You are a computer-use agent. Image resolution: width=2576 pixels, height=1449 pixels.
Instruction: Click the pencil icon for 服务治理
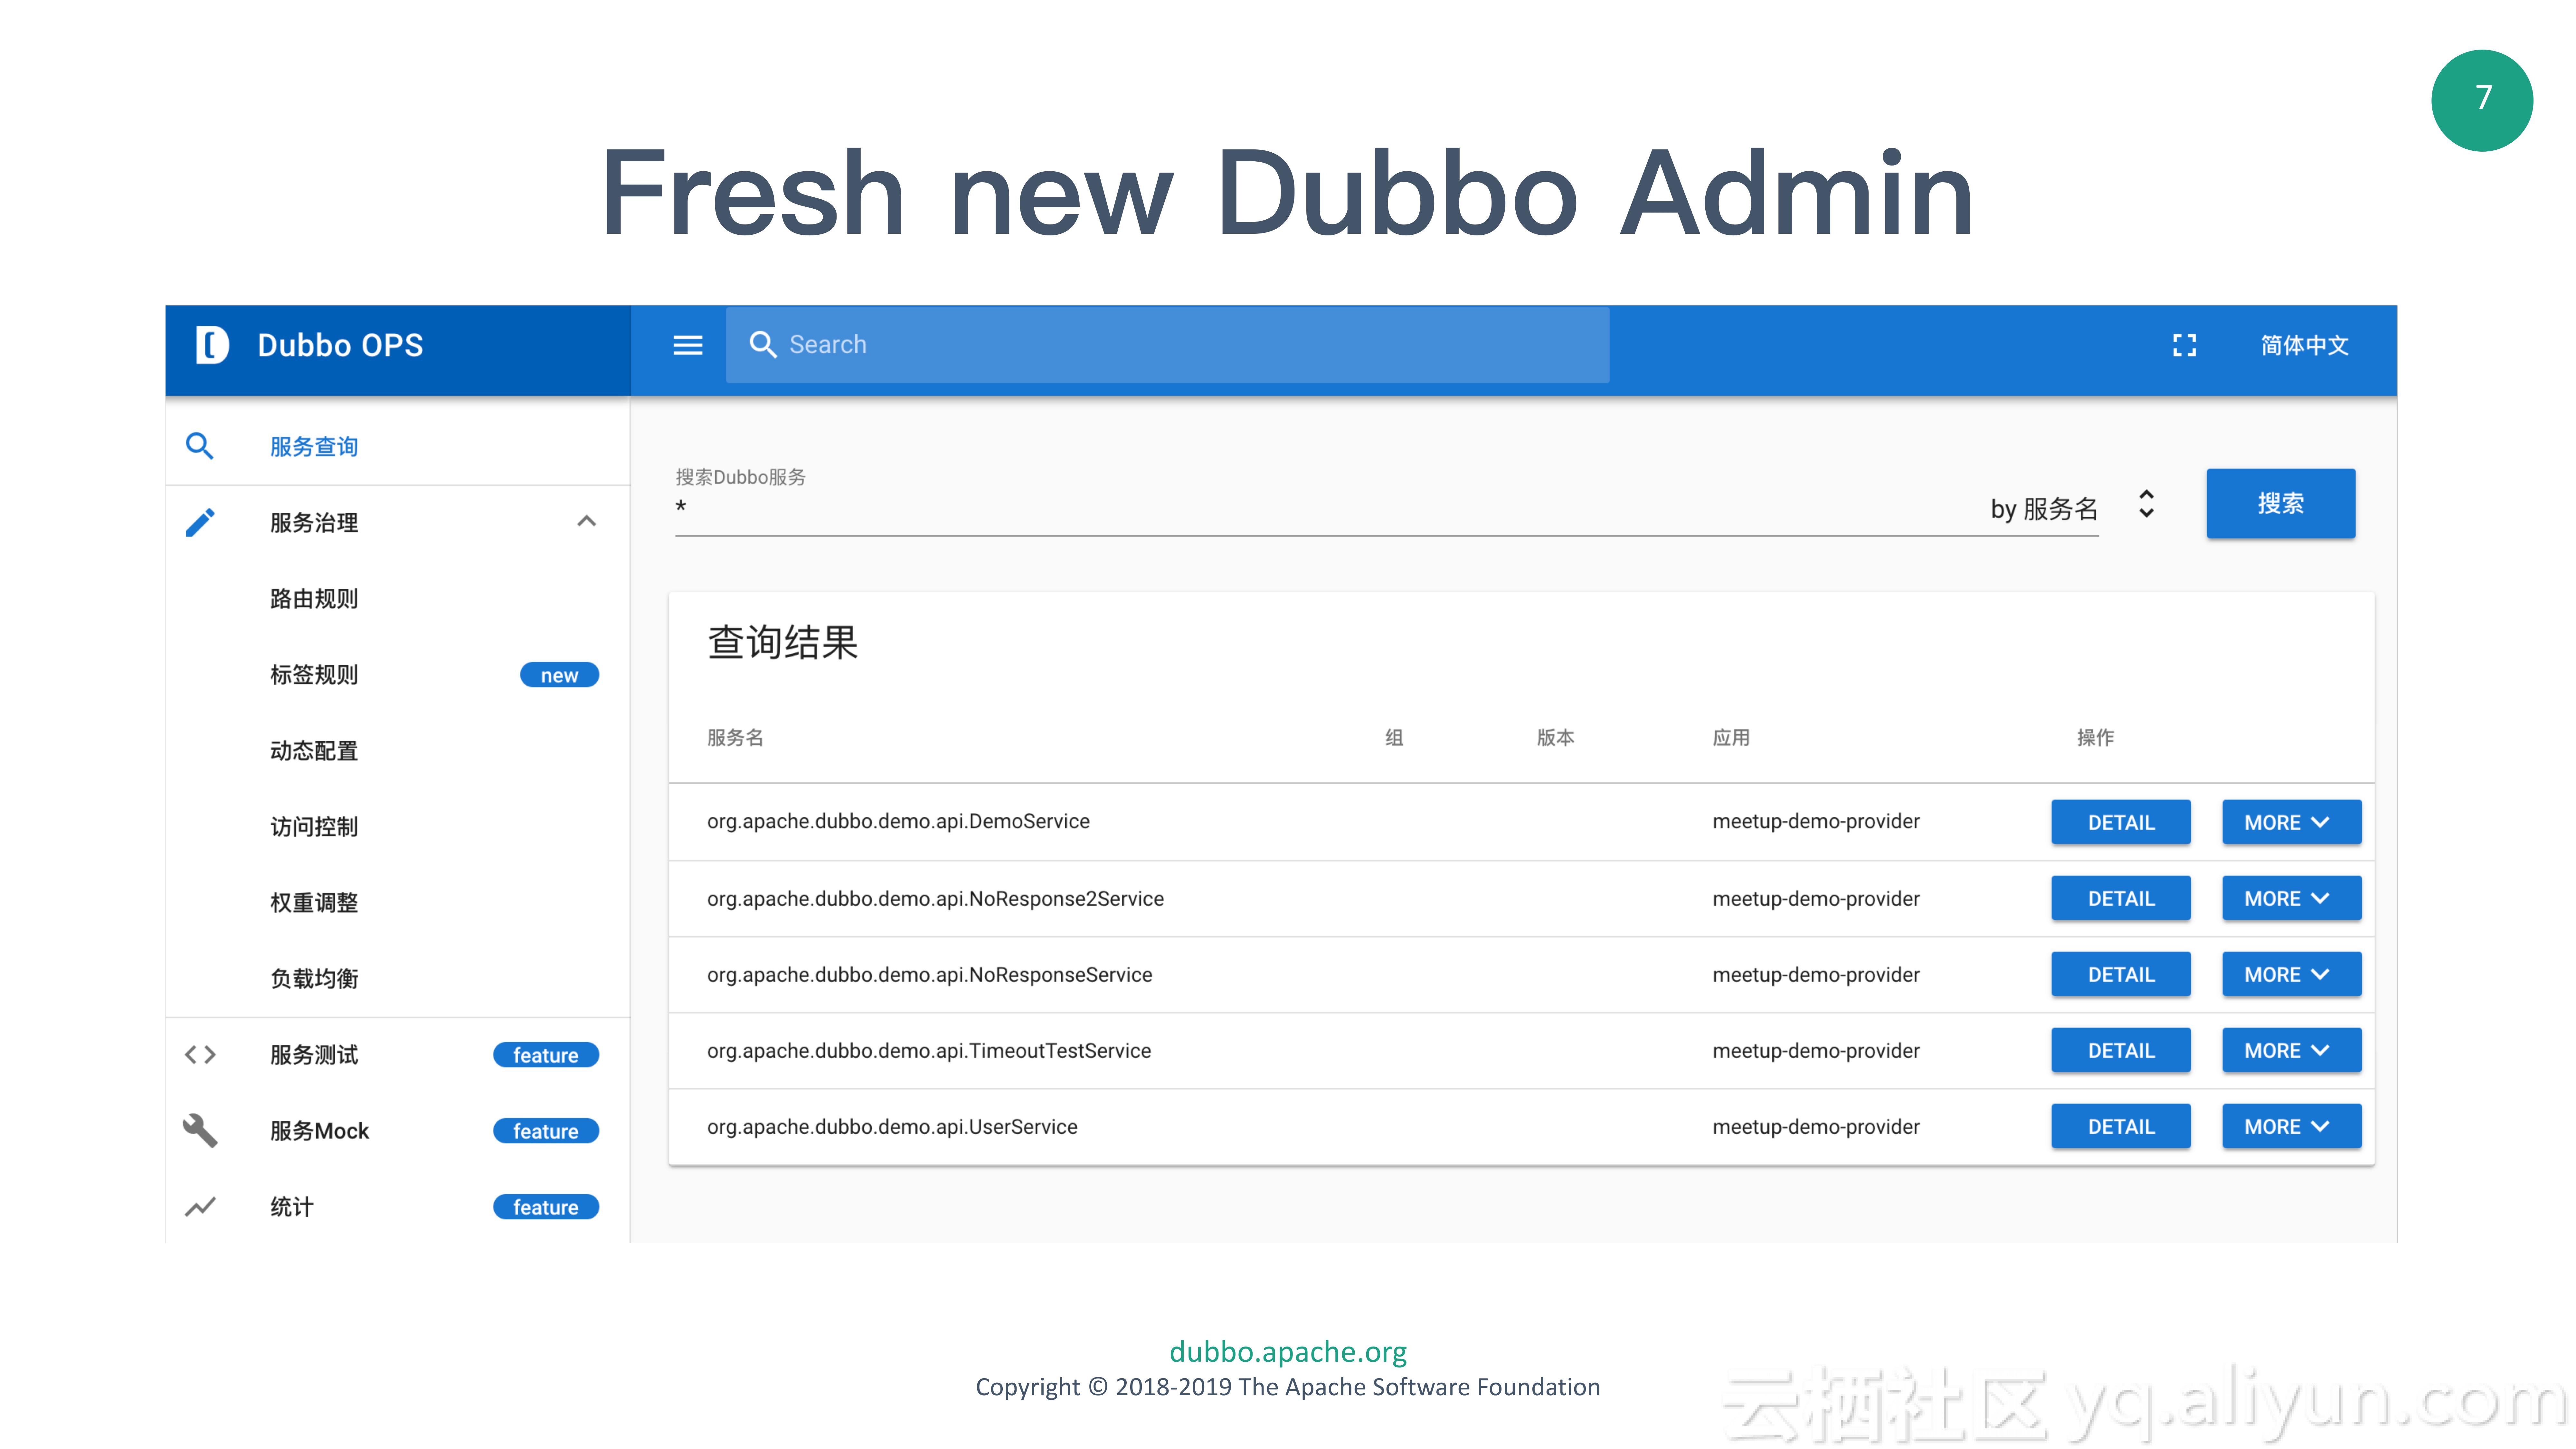(x=200, y=522)
